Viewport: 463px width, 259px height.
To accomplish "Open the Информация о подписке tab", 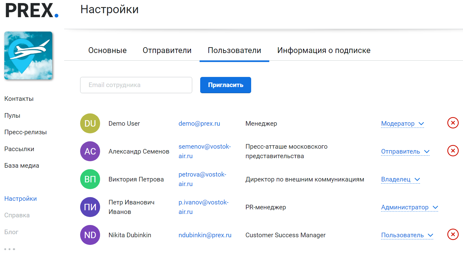I will (x=324, y=50).
